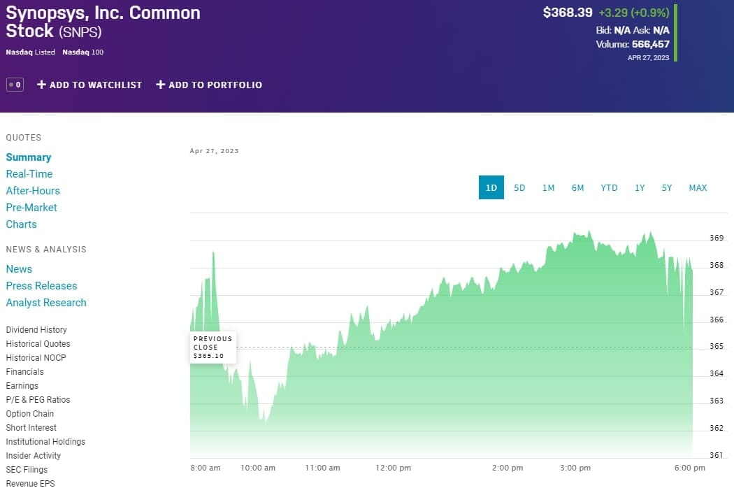Image resolution: width=734 pixels, height=488 pixels.
Task: Open the Option Chain sidebar item
Action: click(x=30, y=414)
